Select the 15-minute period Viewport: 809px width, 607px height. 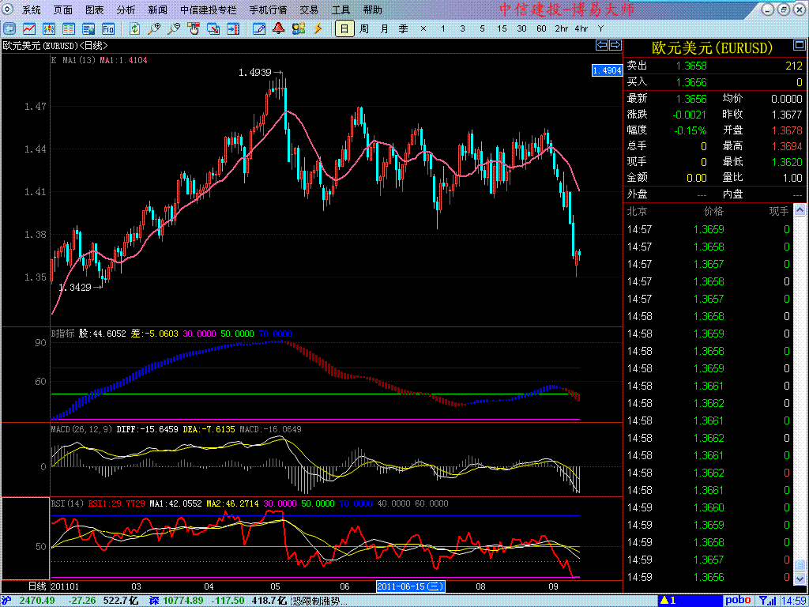point(502,29)
